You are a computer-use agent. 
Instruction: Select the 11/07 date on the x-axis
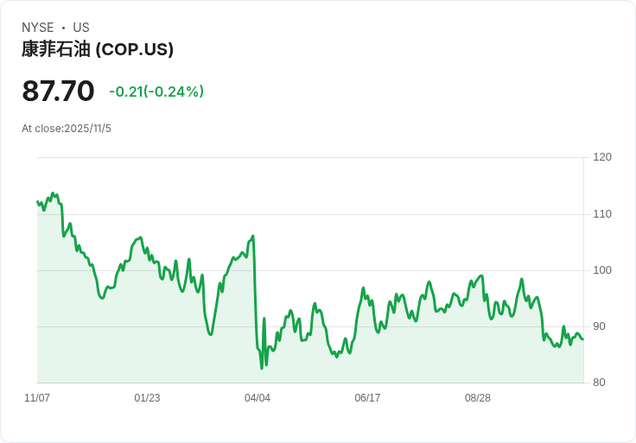pos(37,398)
